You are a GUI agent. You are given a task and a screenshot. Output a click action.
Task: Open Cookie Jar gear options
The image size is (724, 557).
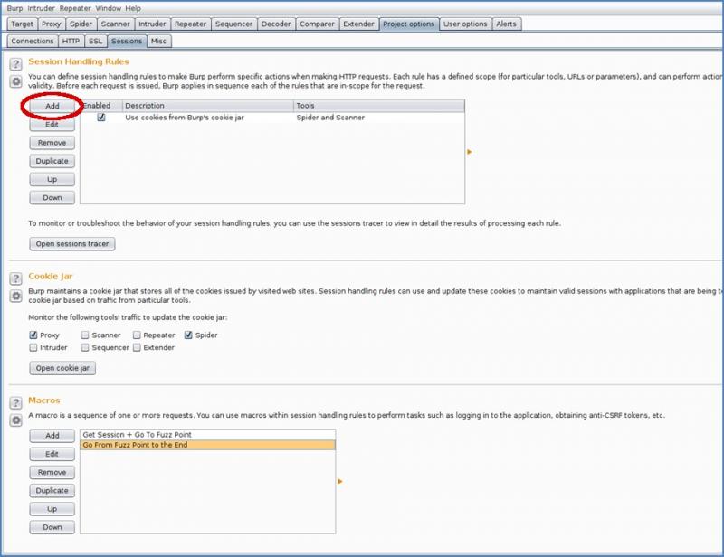(x=15, y=296)
